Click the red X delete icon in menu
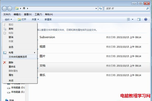The width and height of the screenshot is (152, 101). point(5,62)
